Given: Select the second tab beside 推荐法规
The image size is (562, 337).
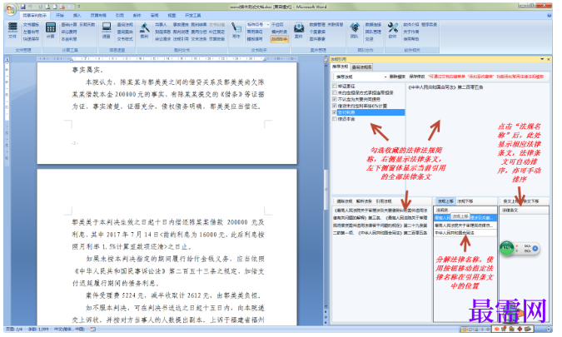Looking at the screenshot, I should (x=361, y=67).
